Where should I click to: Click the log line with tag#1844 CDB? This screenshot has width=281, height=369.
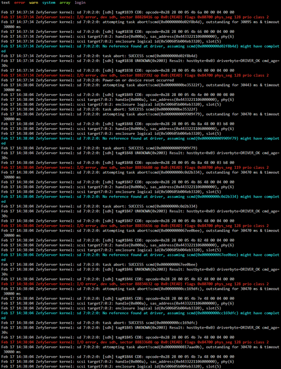[x=118, y=357]
